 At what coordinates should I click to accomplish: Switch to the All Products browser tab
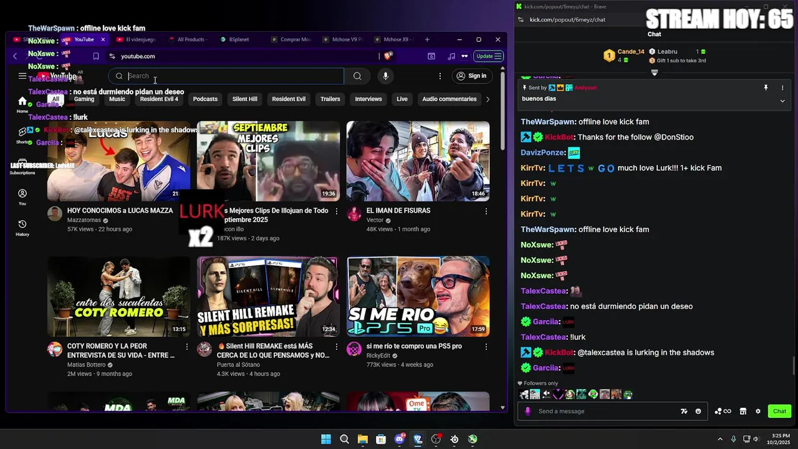(190, 39)
